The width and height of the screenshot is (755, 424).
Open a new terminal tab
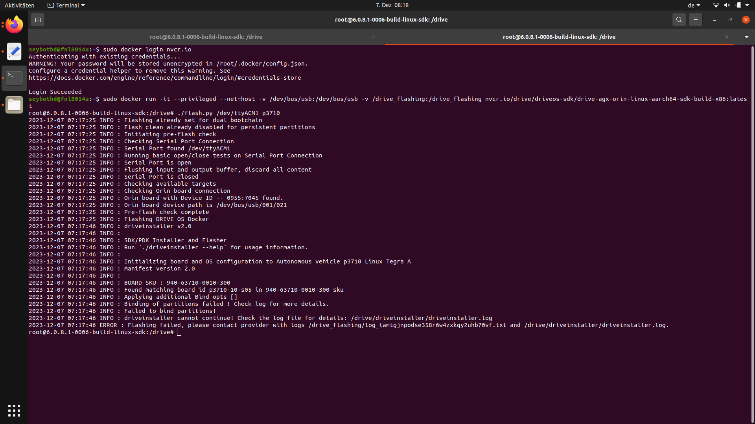pos(37,19)
